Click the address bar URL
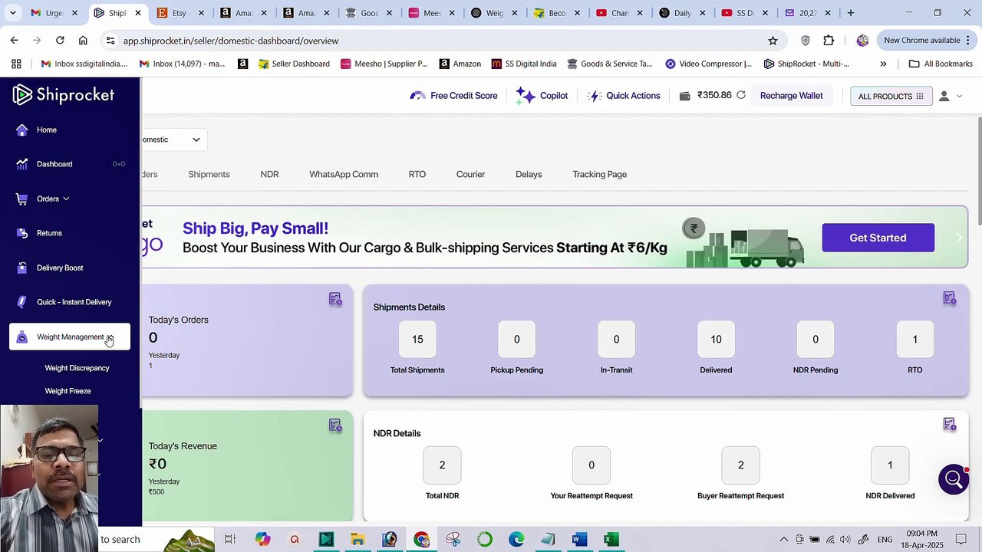This screenshot has width=982, height=552. pos(231,41)
